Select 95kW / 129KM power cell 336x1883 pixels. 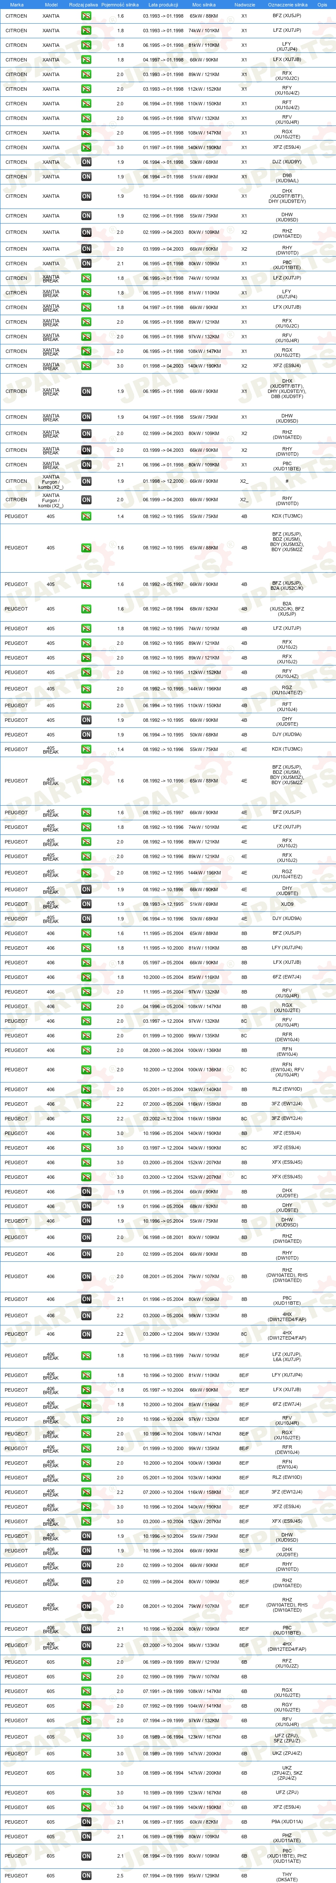pyautogui.click(x=204, y=1877)
